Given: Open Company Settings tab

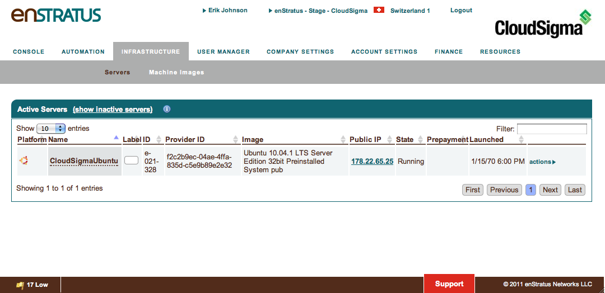Looking at the screenshot, I should pyautogui.click(x=300, y=51).
